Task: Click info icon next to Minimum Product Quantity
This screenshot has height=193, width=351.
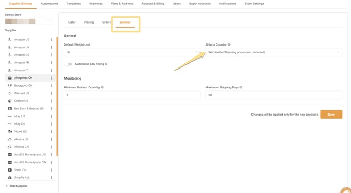Action: click(x=102, y=87)
